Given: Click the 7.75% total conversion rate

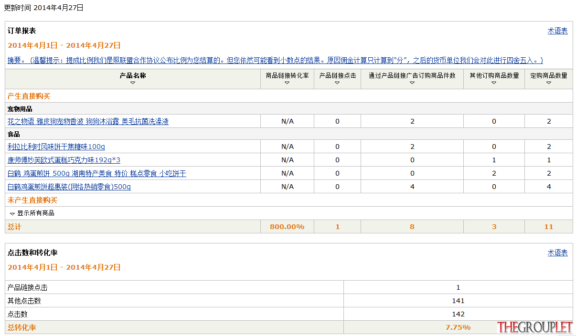Looking at the screenshot, I should pos(458,327).
